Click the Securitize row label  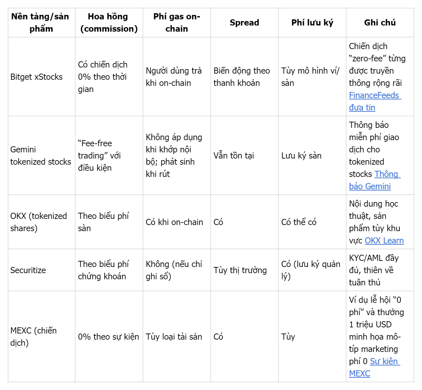tap(28, 270)
